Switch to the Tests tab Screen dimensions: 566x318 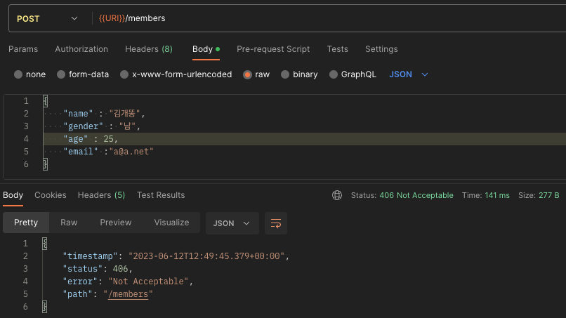(x=338, y=49)
